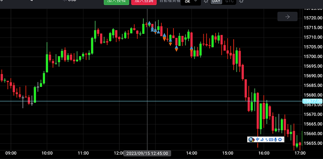Click the 11:00 label on the time axis
Viewport: 323px width, 159px height.
(x=83, y=153)
